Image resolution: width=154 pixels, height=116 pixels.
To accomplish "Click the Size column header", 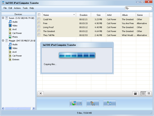I will [99, 15].
